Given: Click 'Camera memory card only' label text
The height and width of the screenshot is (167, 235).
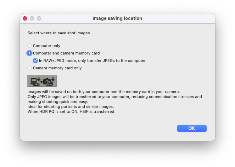Looking at the screenshot, I should tap(57, 68).
